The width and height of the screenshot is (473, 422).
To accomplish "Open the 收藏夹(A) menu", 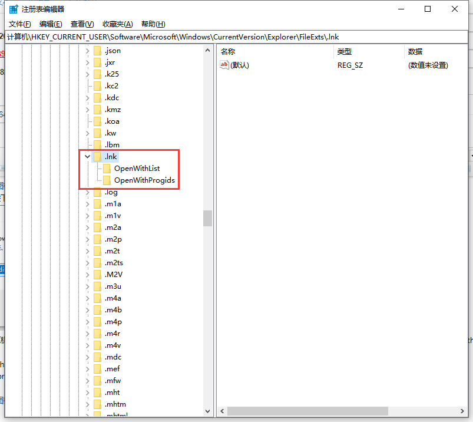I will pos(117,24).
